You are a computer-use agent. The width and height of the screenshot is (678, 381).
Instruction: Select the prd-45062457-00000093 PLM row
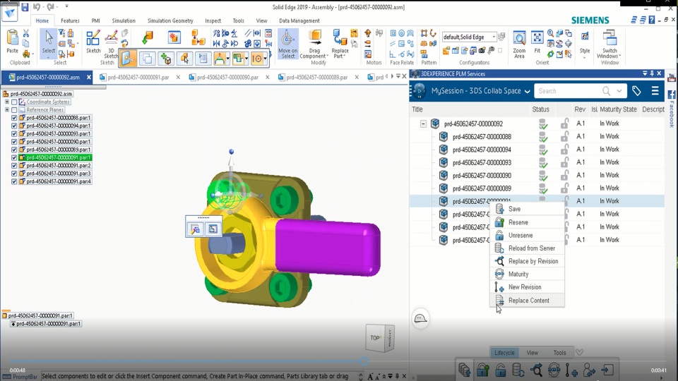click(537, 162)
